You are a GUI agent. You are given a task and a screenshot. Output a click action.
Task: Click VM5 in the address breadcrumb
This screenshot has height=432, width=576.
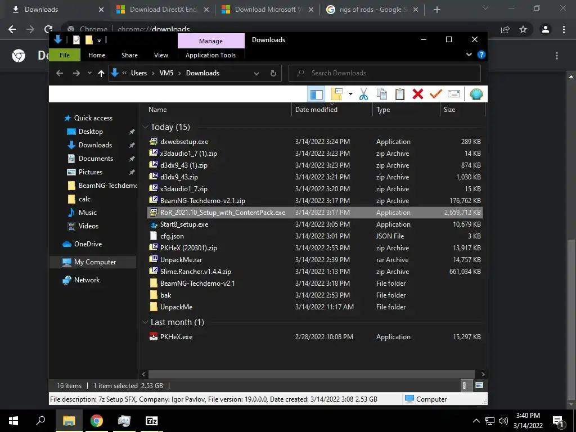point(166,73)
